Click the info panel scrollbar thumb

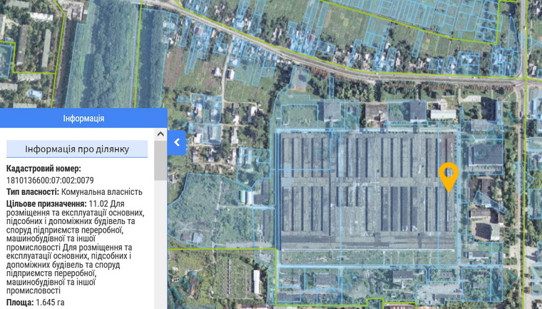(160, 161)
